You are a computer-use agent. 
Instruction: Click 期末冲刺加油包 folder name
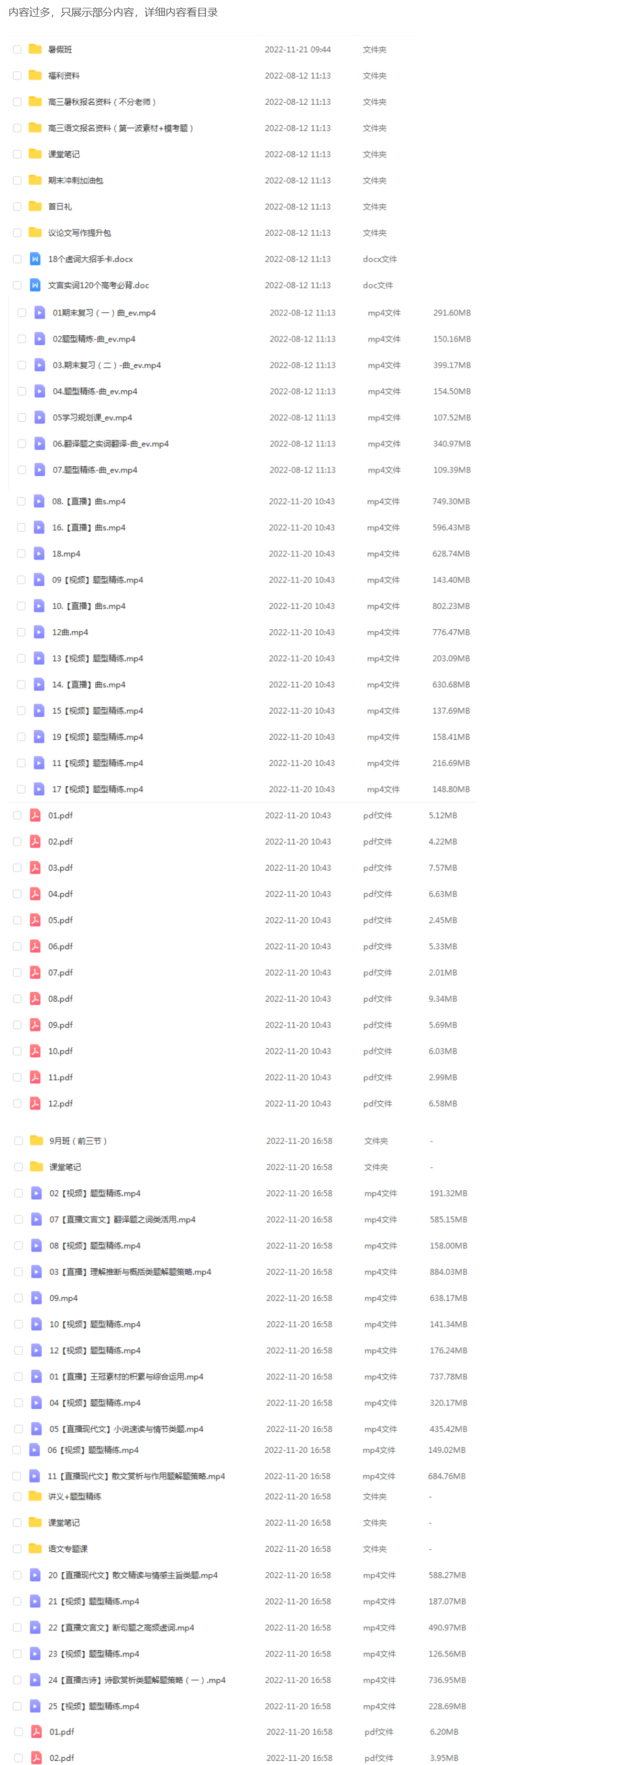(x=75, y=181)
